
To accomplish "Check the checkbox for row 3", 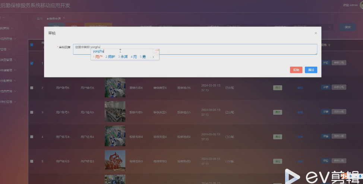I will click(32, 112).
